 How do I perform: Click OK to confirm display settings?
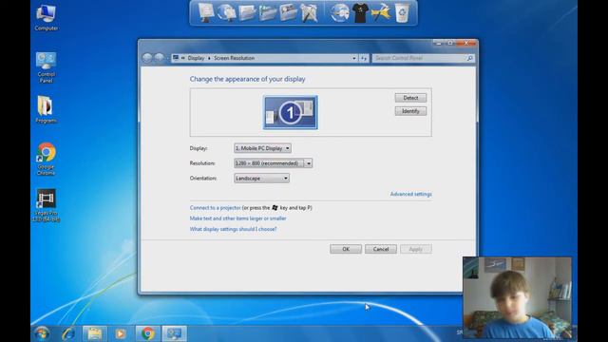pyautogui.click(x=346, y=249)
